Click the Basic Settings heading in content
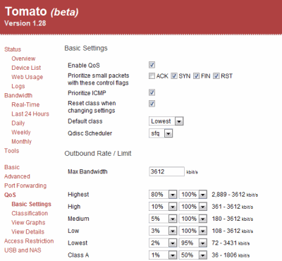 (86, 48)
